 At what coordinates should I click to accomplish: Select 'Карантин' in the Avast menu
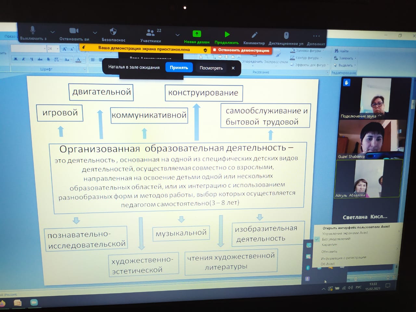click(329, 245)
